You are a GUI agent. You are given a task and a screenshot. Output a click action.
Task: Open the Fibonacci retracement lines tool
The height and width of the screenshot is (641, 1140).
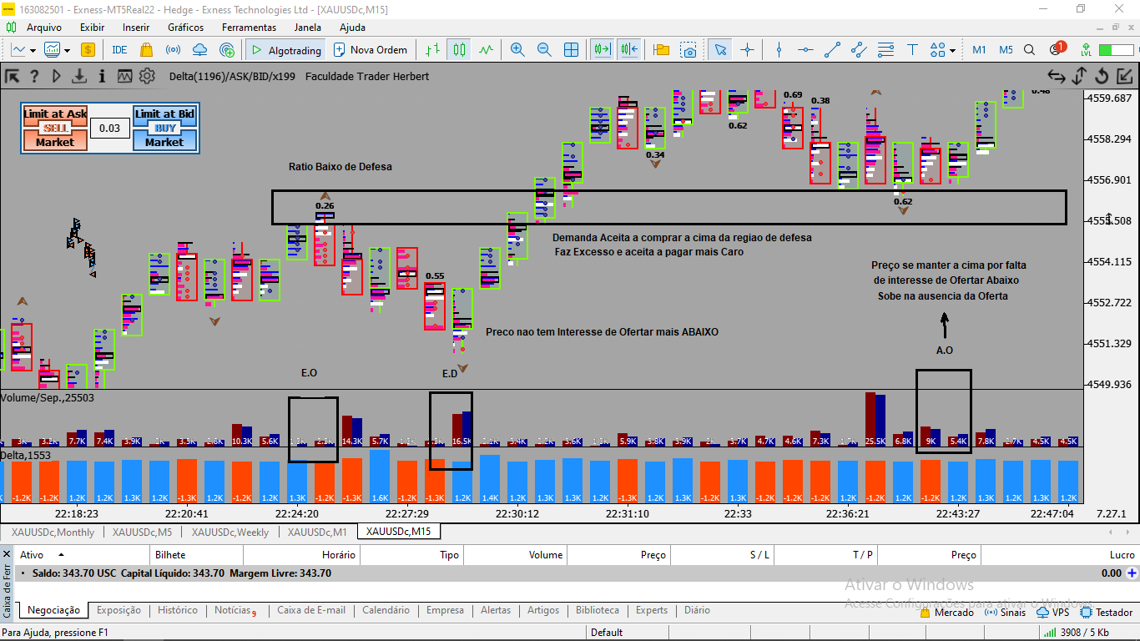(x=885, y=50)
